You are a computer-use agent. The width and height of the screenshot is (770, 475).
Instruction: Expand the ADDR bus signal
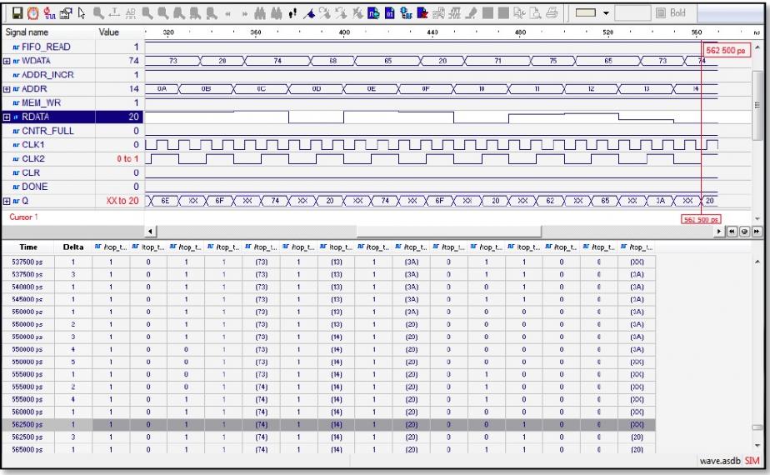[7, 89]
